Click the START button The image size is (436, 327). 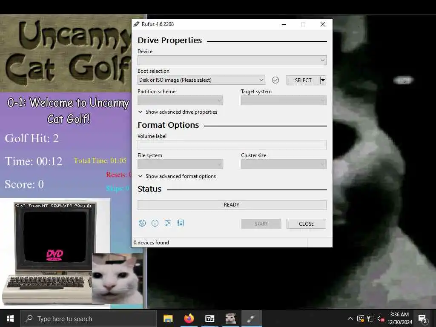tap(261, 224)
